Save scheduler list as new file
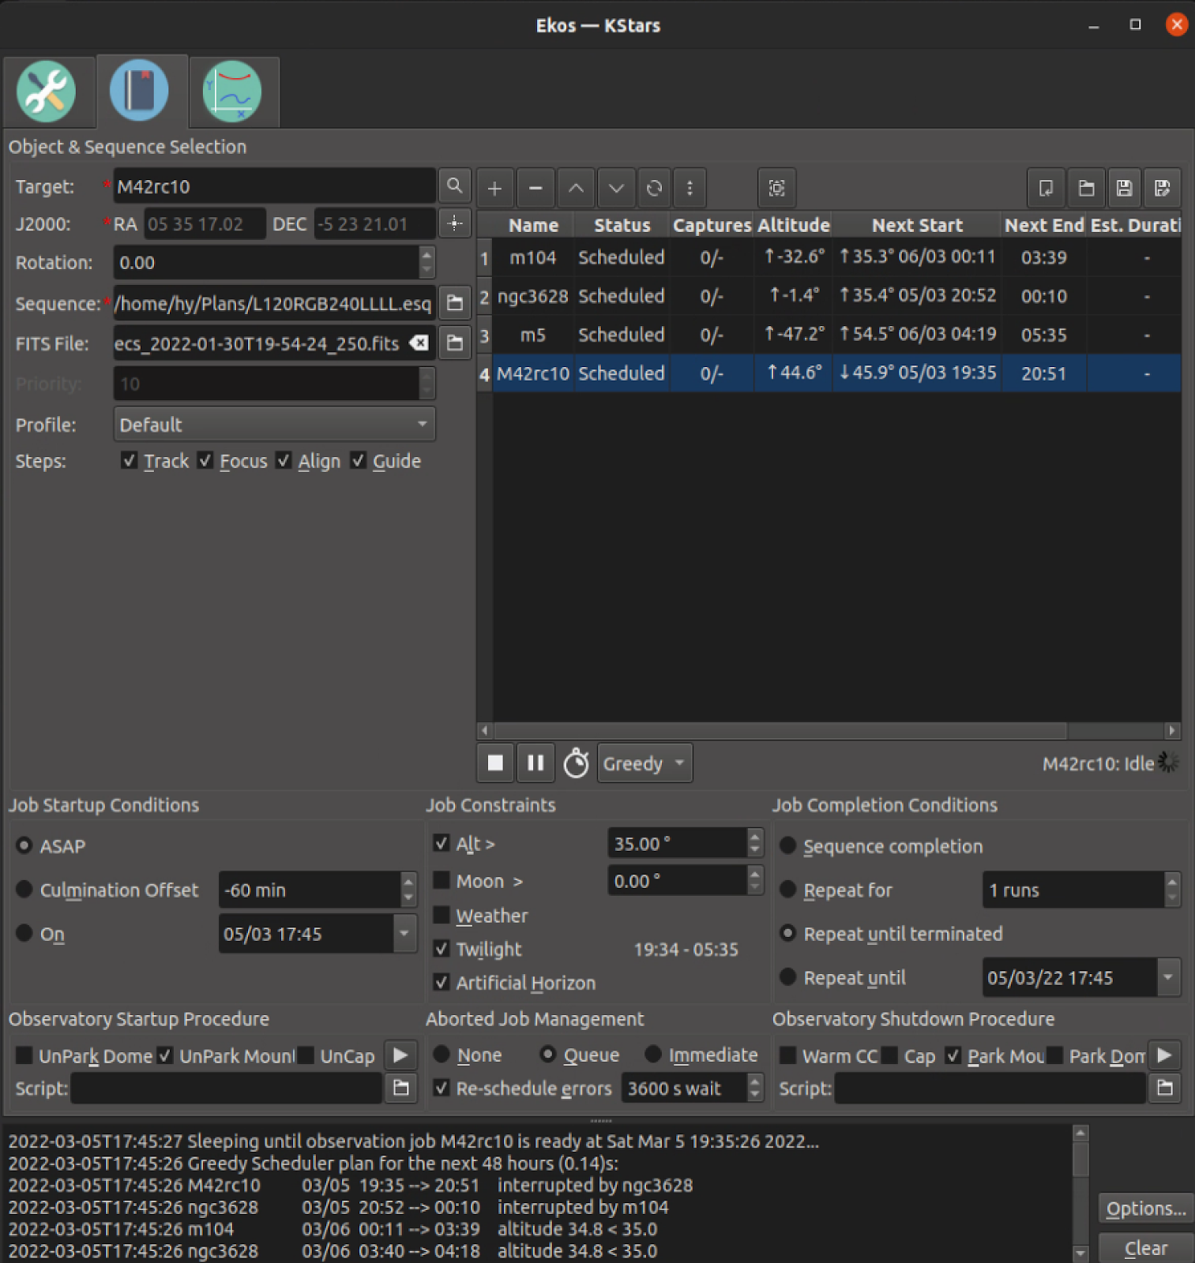 pyautogui.click(x=1163, y=188)
